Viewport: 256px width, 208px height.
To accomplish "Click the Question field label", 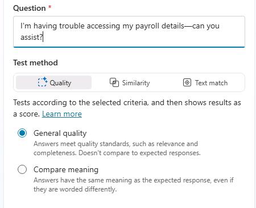I will click(30, 9).
